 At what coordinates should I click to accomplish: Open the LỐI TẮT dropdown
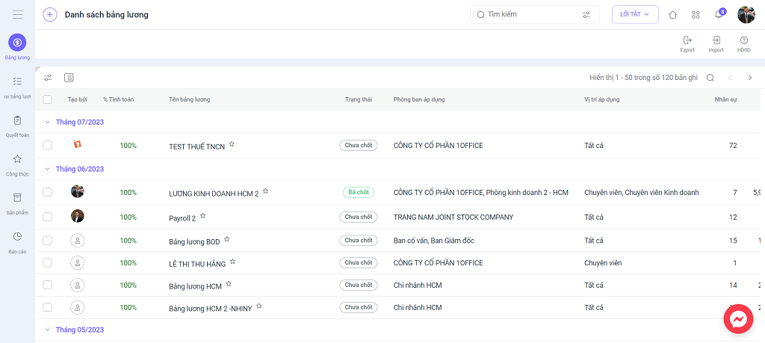point(635,15)
